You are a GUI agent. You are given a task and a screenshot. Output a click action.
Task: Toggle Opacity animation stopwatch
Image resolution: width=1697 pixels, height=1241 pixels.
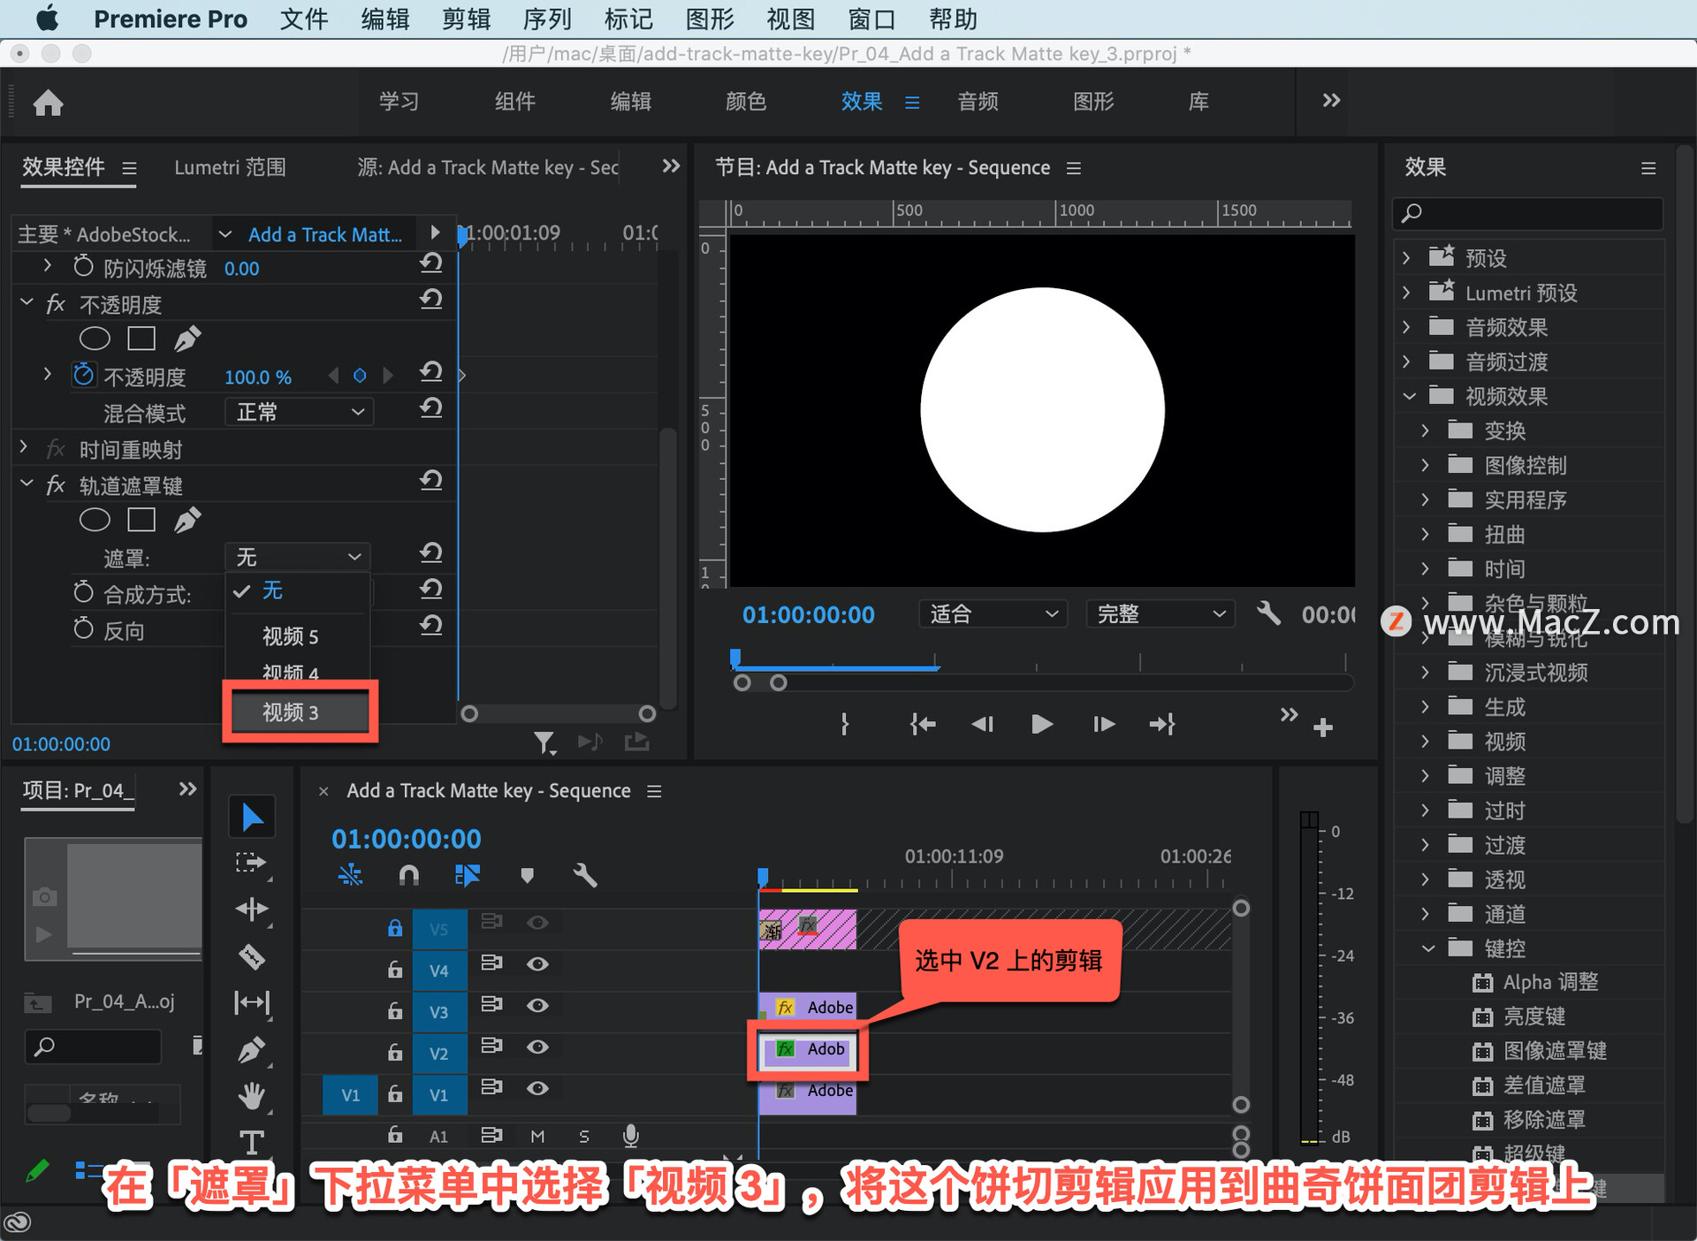84,375
